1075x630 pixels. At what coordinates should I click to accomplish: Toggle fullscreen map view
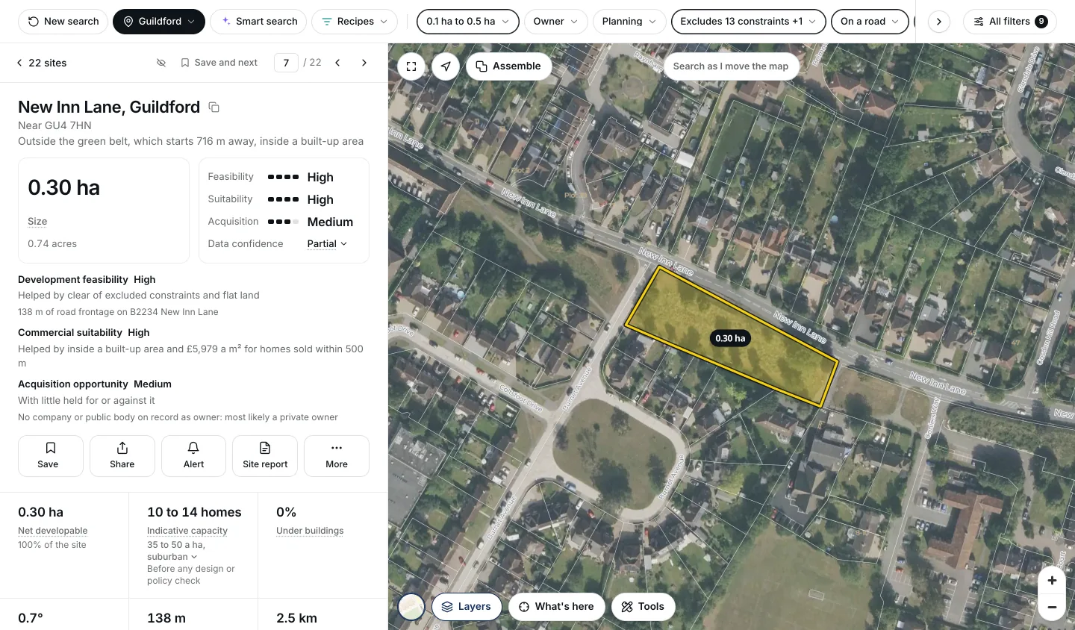point(411,66)
